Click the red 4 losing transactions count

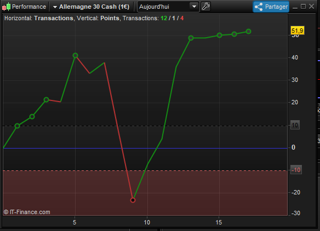click(182, 19)
